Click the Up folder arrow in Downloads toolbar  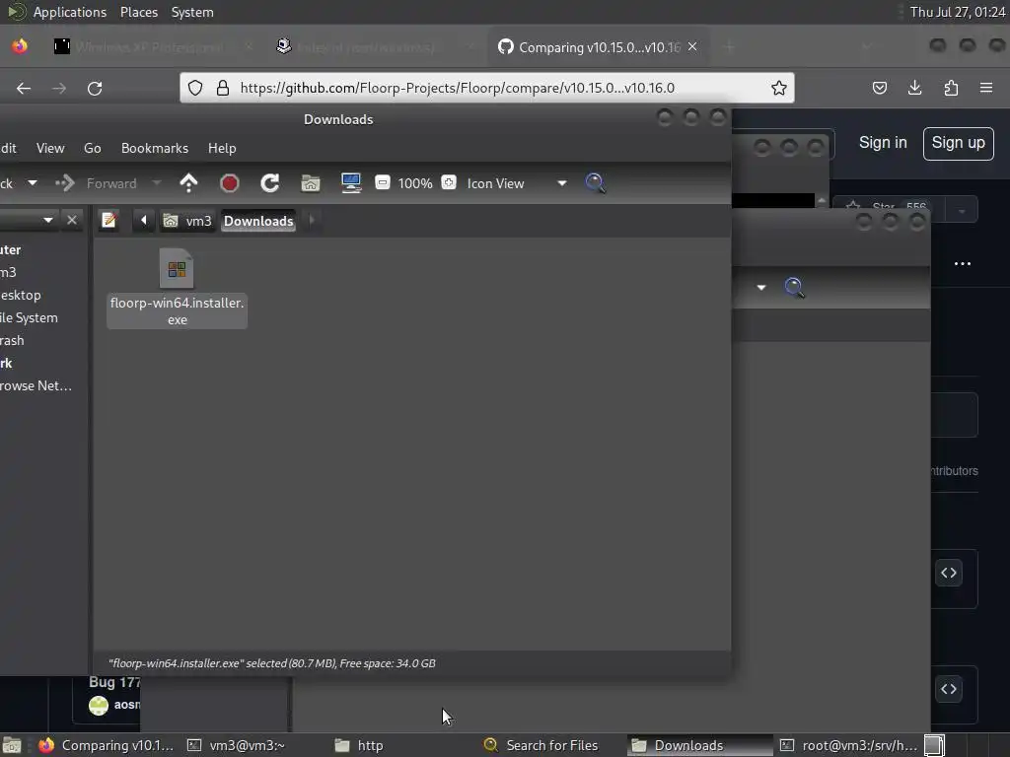pyautogui.click(x=188, y=183)
